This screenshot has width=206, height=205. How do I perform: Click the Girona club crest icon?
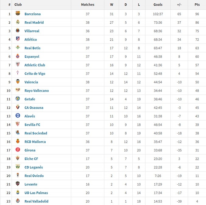point(18,150)
